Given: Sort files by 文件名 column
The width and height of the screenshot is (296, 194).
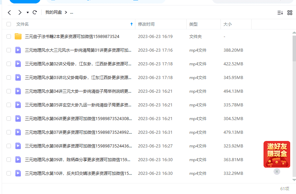Looking at the screenshot, I should click(x=23, y=24).
